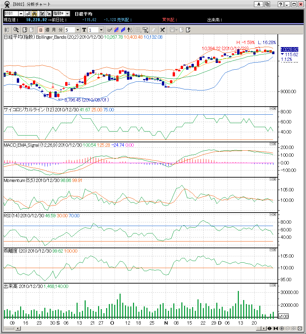
Task: Open the help question mark button
Action: [x=281, y=4]
